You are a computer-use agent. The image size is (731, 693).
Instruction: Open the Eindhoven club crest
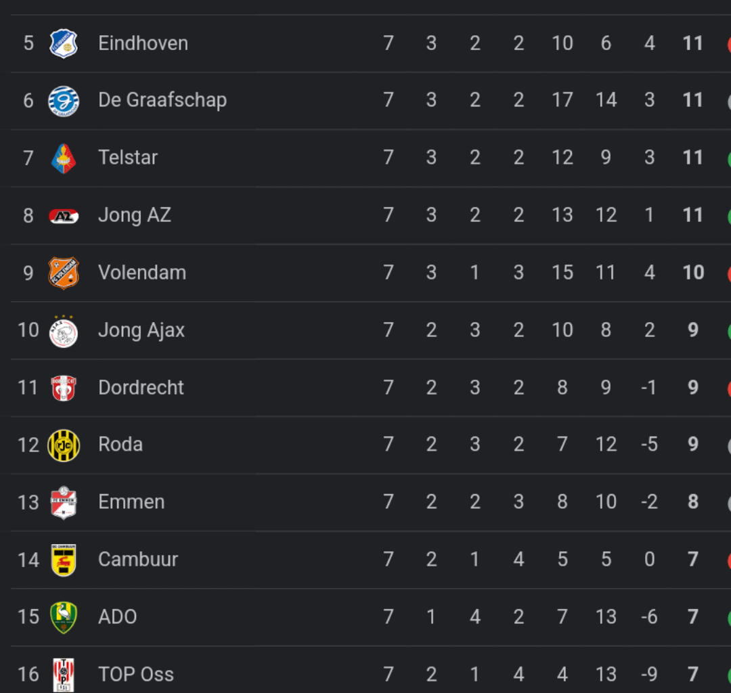point(64,44)
